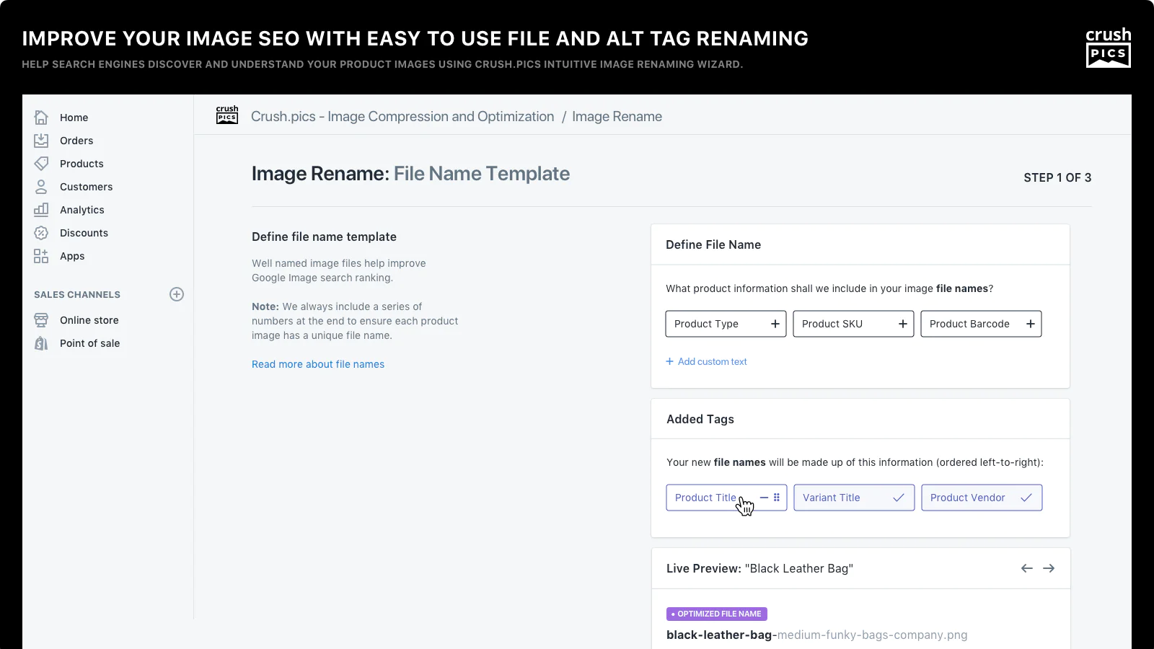Add the Product Barcode tag
This screenshot has height=649, width=1154.
point(1031,324)
